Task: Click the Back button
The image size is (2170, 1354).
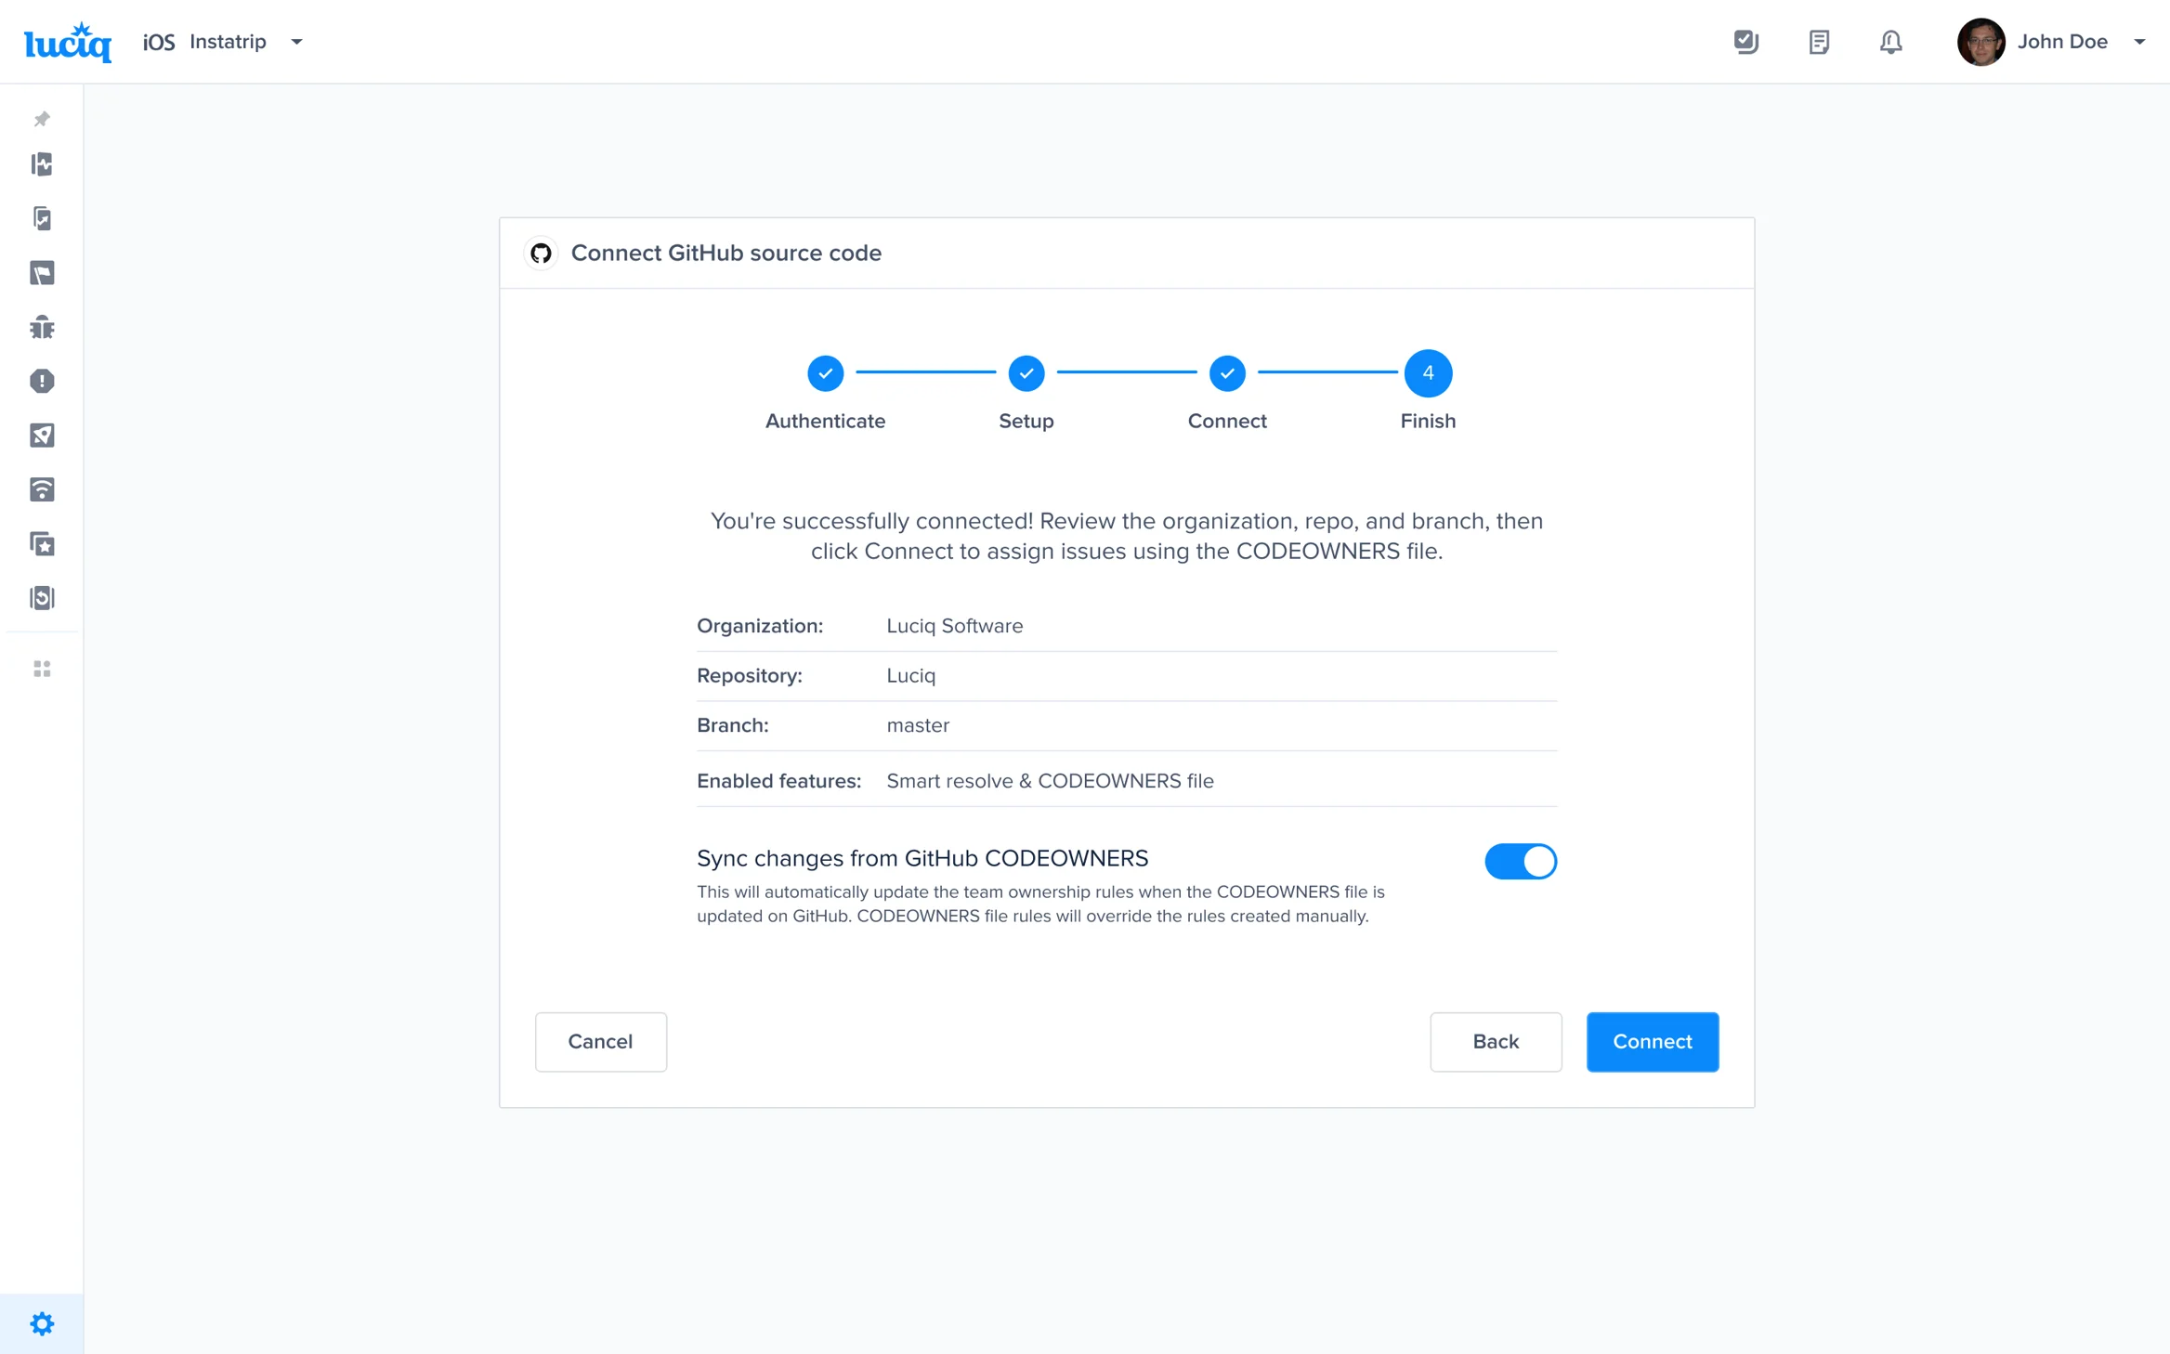Action: coord(1495,1041)
